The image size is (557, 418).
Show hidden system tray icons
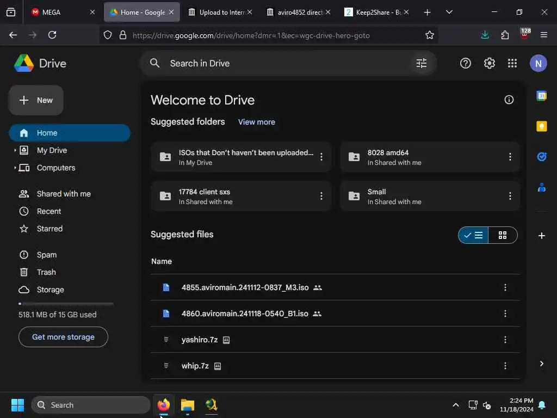pos(455,405)
